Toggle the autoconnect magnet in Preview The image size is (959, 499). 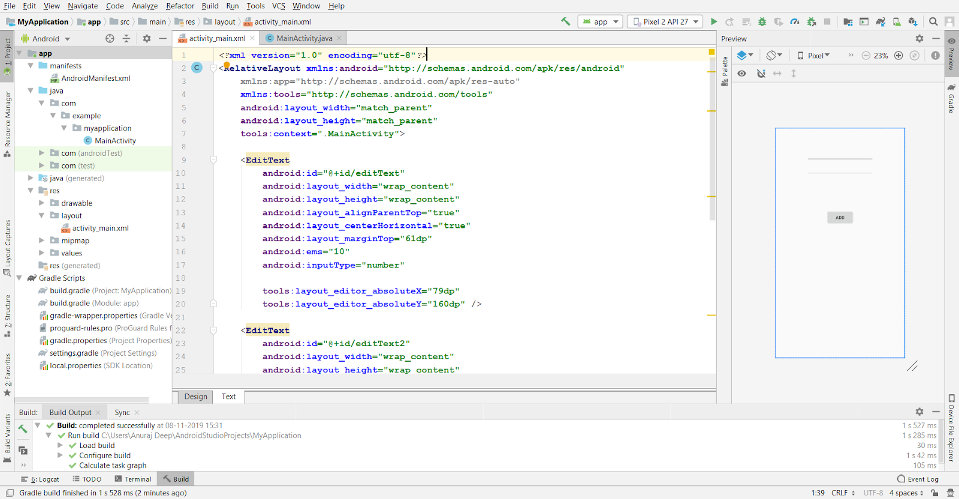pos(761,73)
